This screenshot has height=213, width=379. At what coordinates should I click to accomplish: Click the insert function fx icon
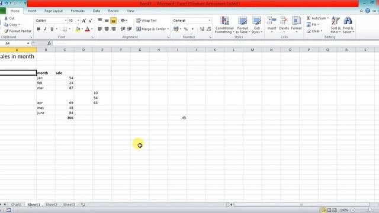49,43
